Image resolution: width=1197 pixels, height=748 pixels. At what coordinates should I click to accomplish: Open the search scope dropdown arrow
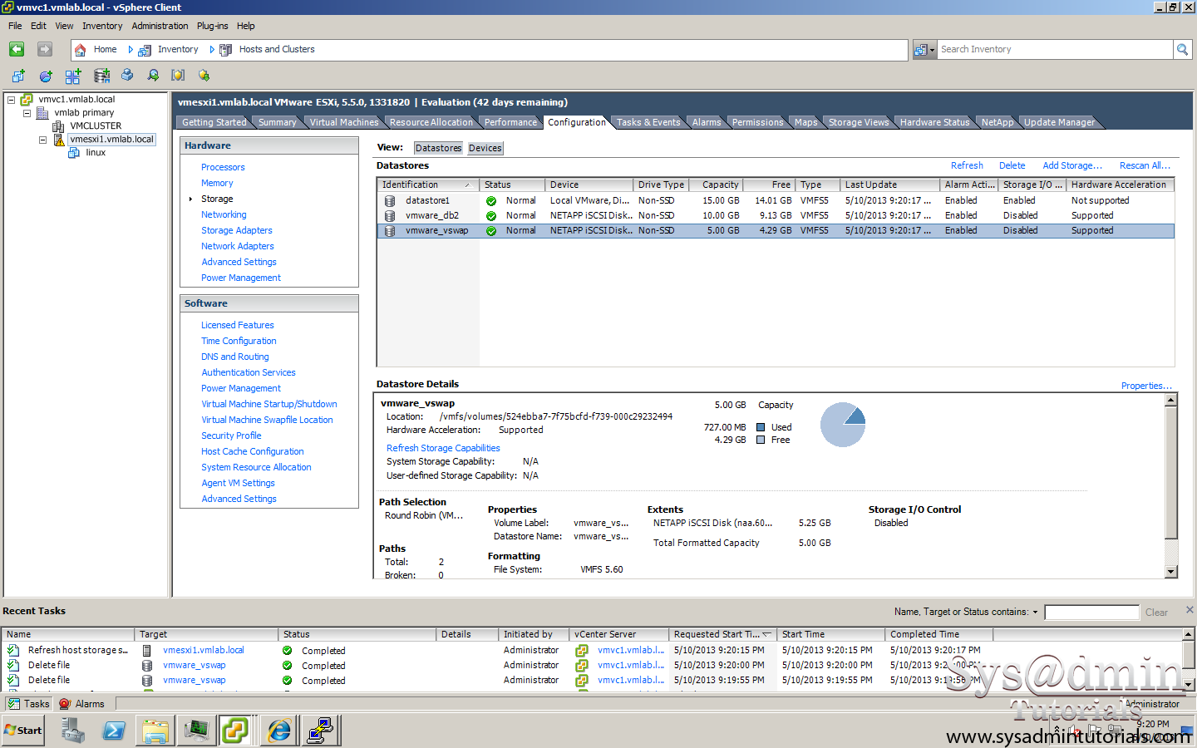pos(932,50)
